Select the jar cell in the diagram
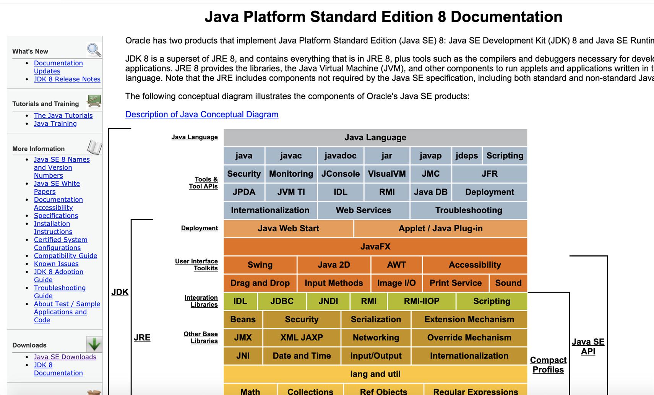Image resolution: width=654 pixels, height=395 pixels. click(x=387, y=156)
